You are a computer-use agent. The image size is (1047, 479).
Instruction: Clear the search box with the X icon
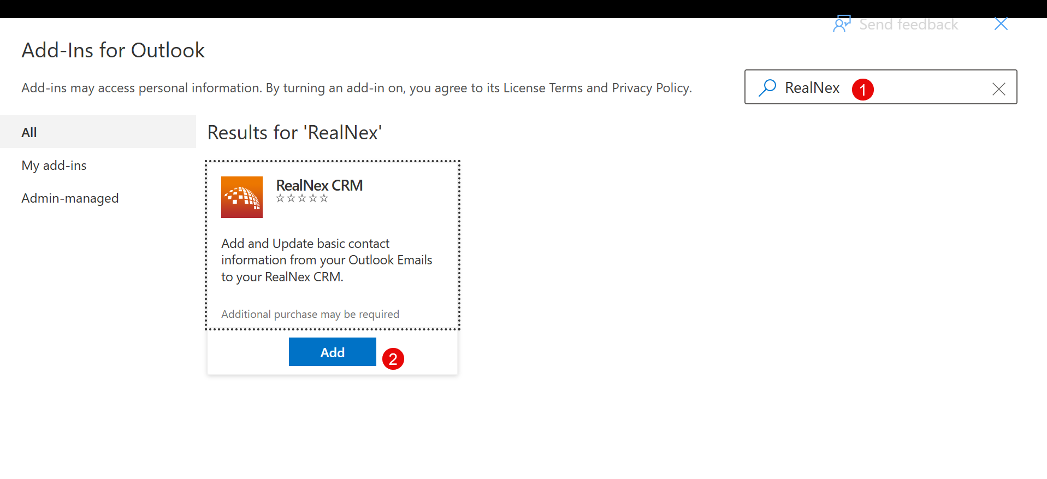[999, 88]
